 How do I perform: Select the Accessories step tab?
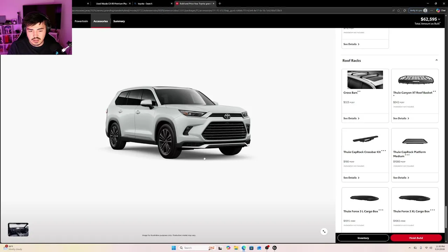(x=100, y=21)
